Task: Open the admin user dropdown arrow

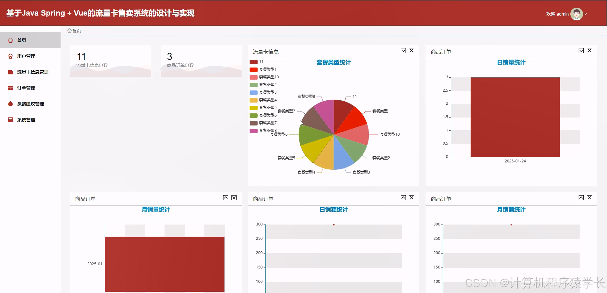Action: click(x=585, y=14)
